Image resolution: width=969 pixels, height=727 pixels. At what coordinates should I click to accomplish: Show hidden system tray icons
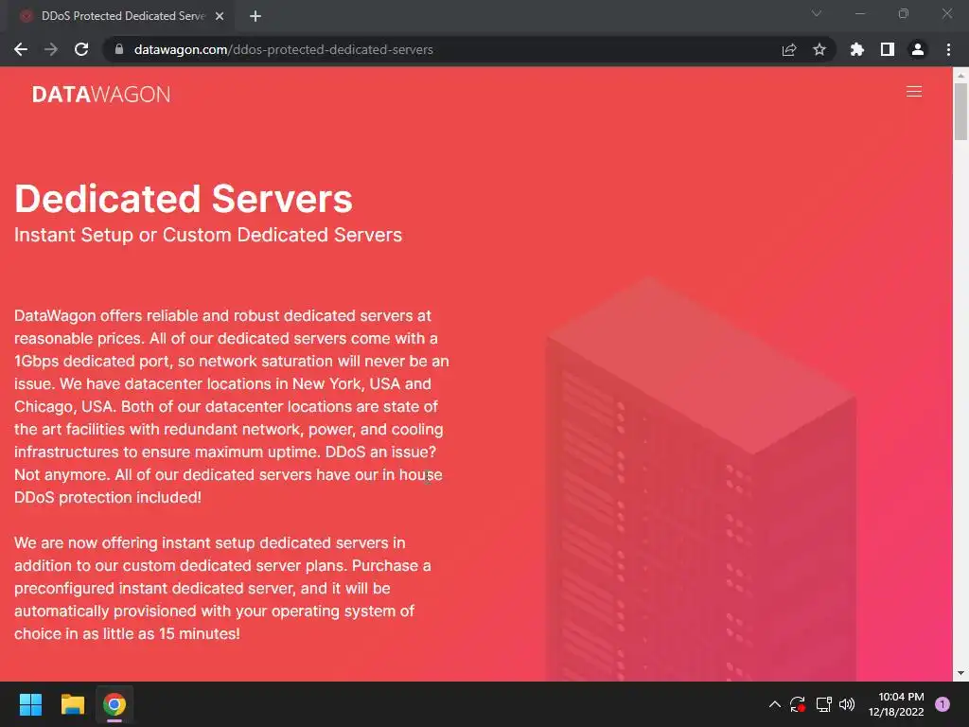tap(774, 704)
